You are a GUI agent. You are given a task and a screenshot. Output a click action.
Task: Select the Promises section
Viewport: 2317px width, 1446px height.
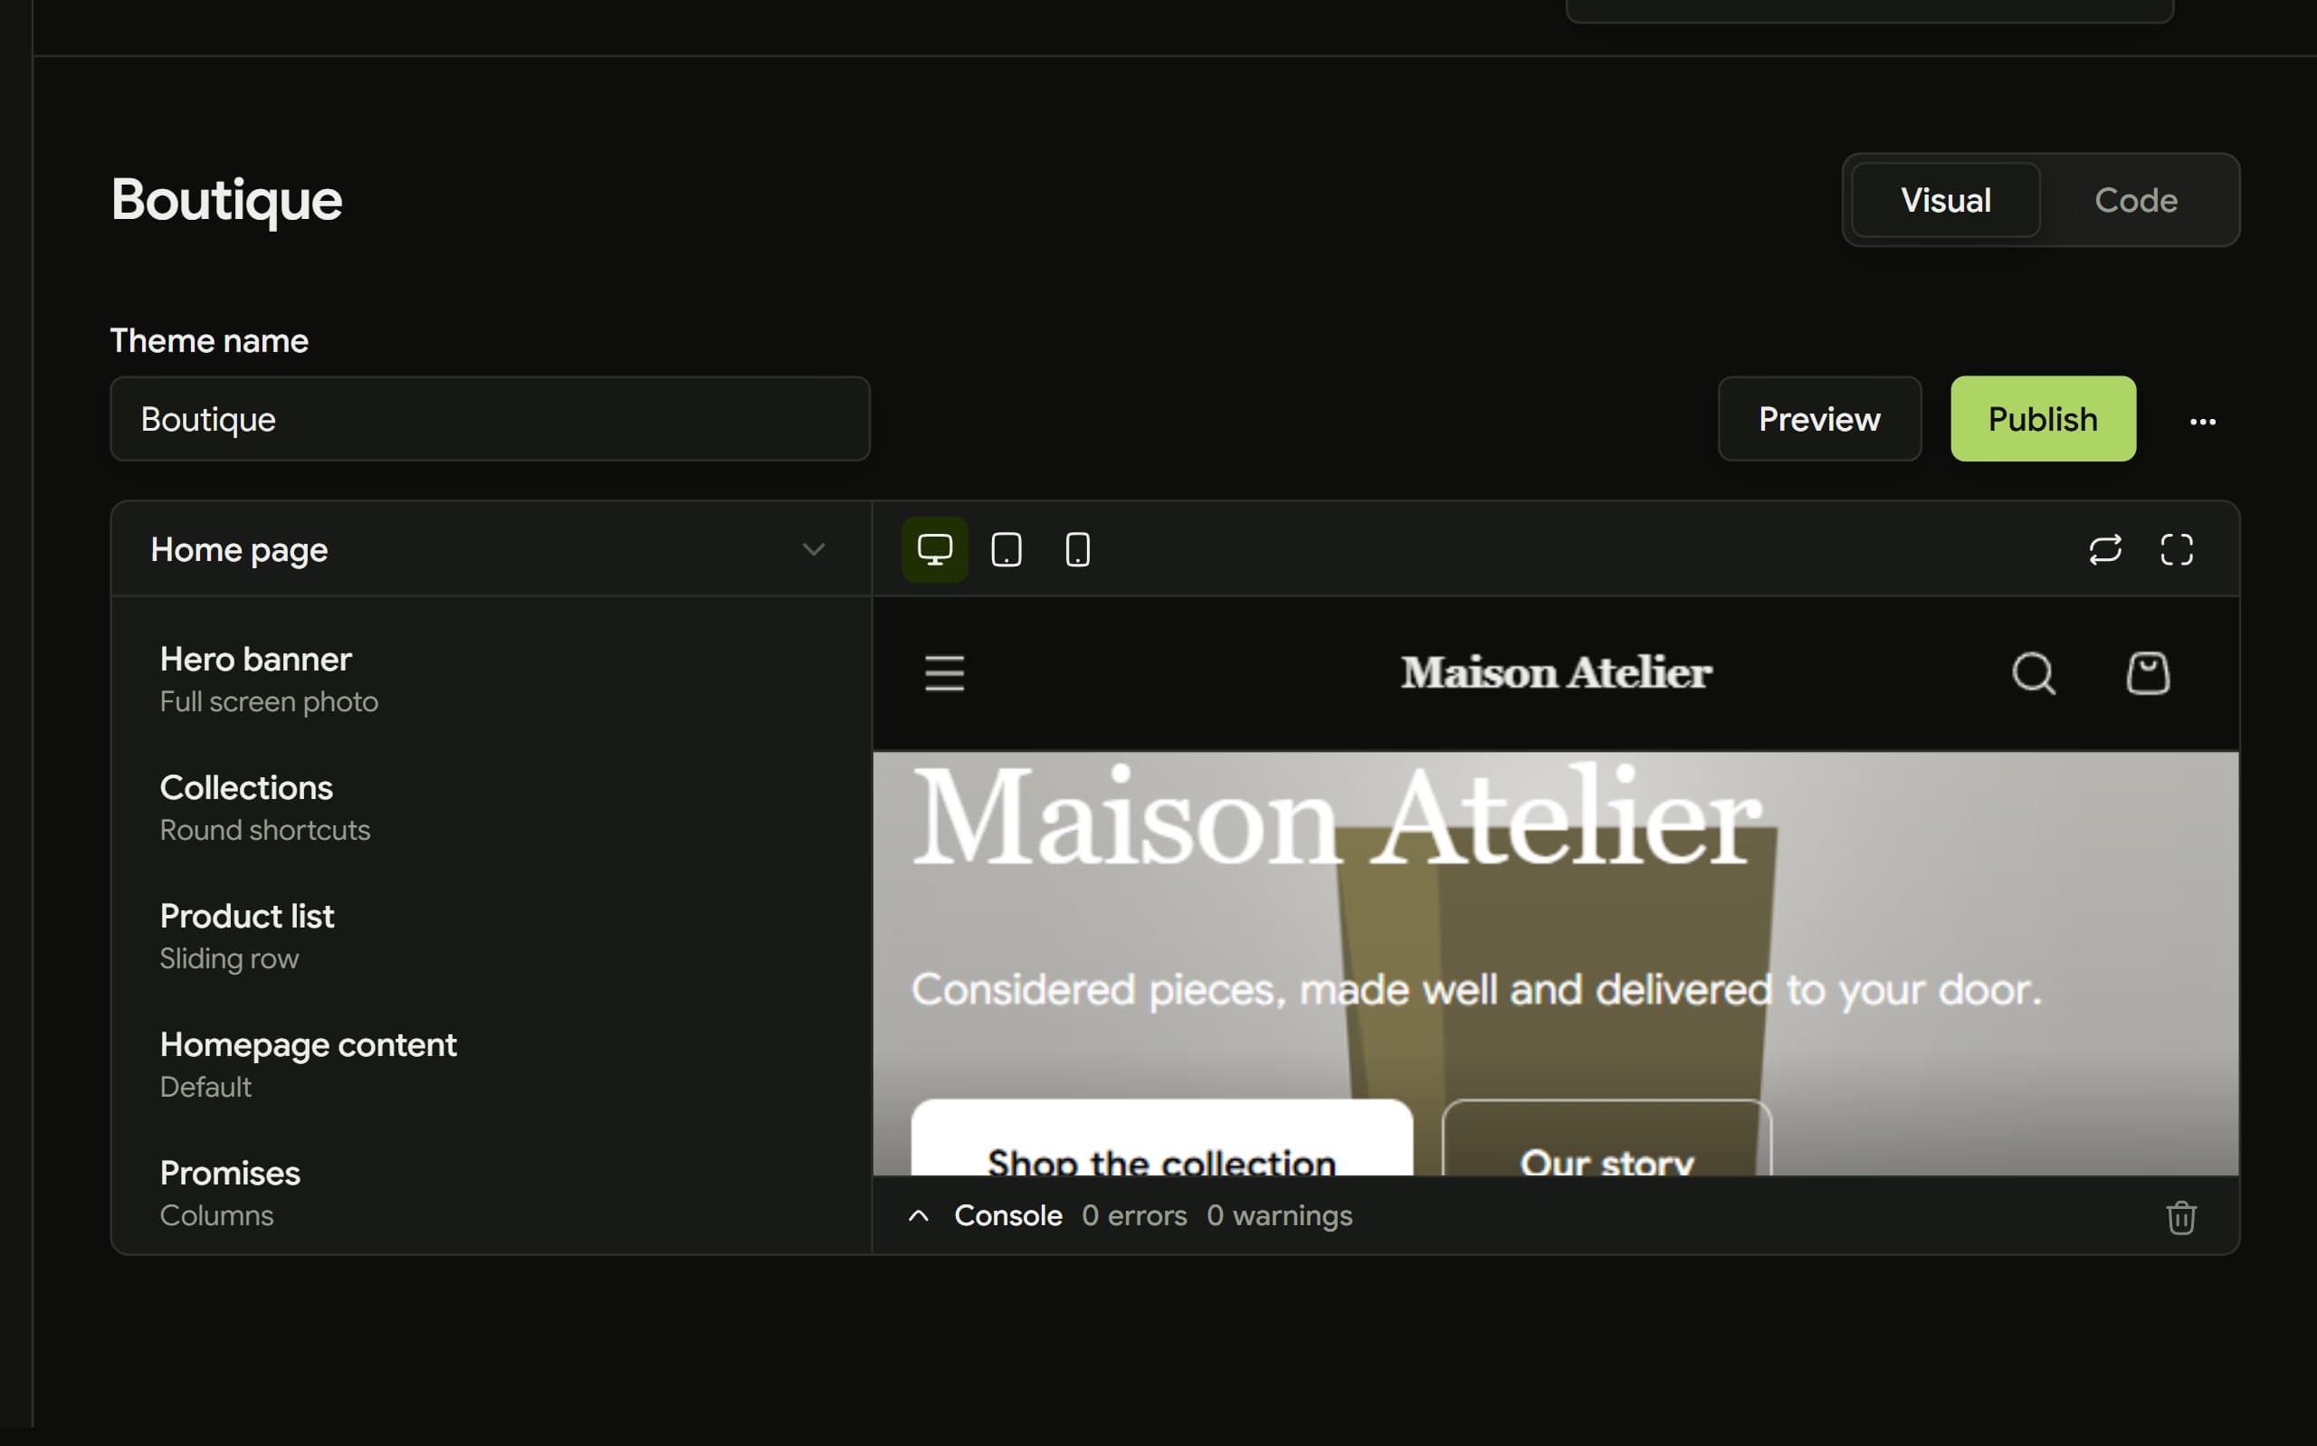(491, 1194)
